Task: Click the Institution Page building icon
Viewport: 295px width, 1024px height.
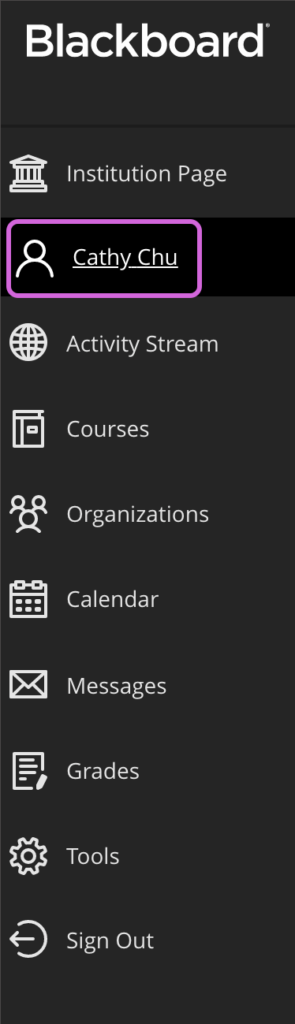Action: [28, 173]
